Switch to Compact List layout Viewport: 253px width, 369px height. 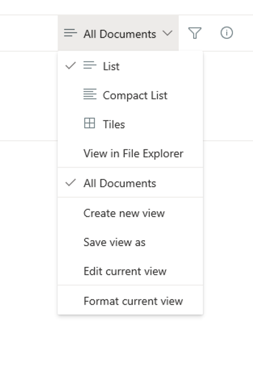tap(130, 95)
